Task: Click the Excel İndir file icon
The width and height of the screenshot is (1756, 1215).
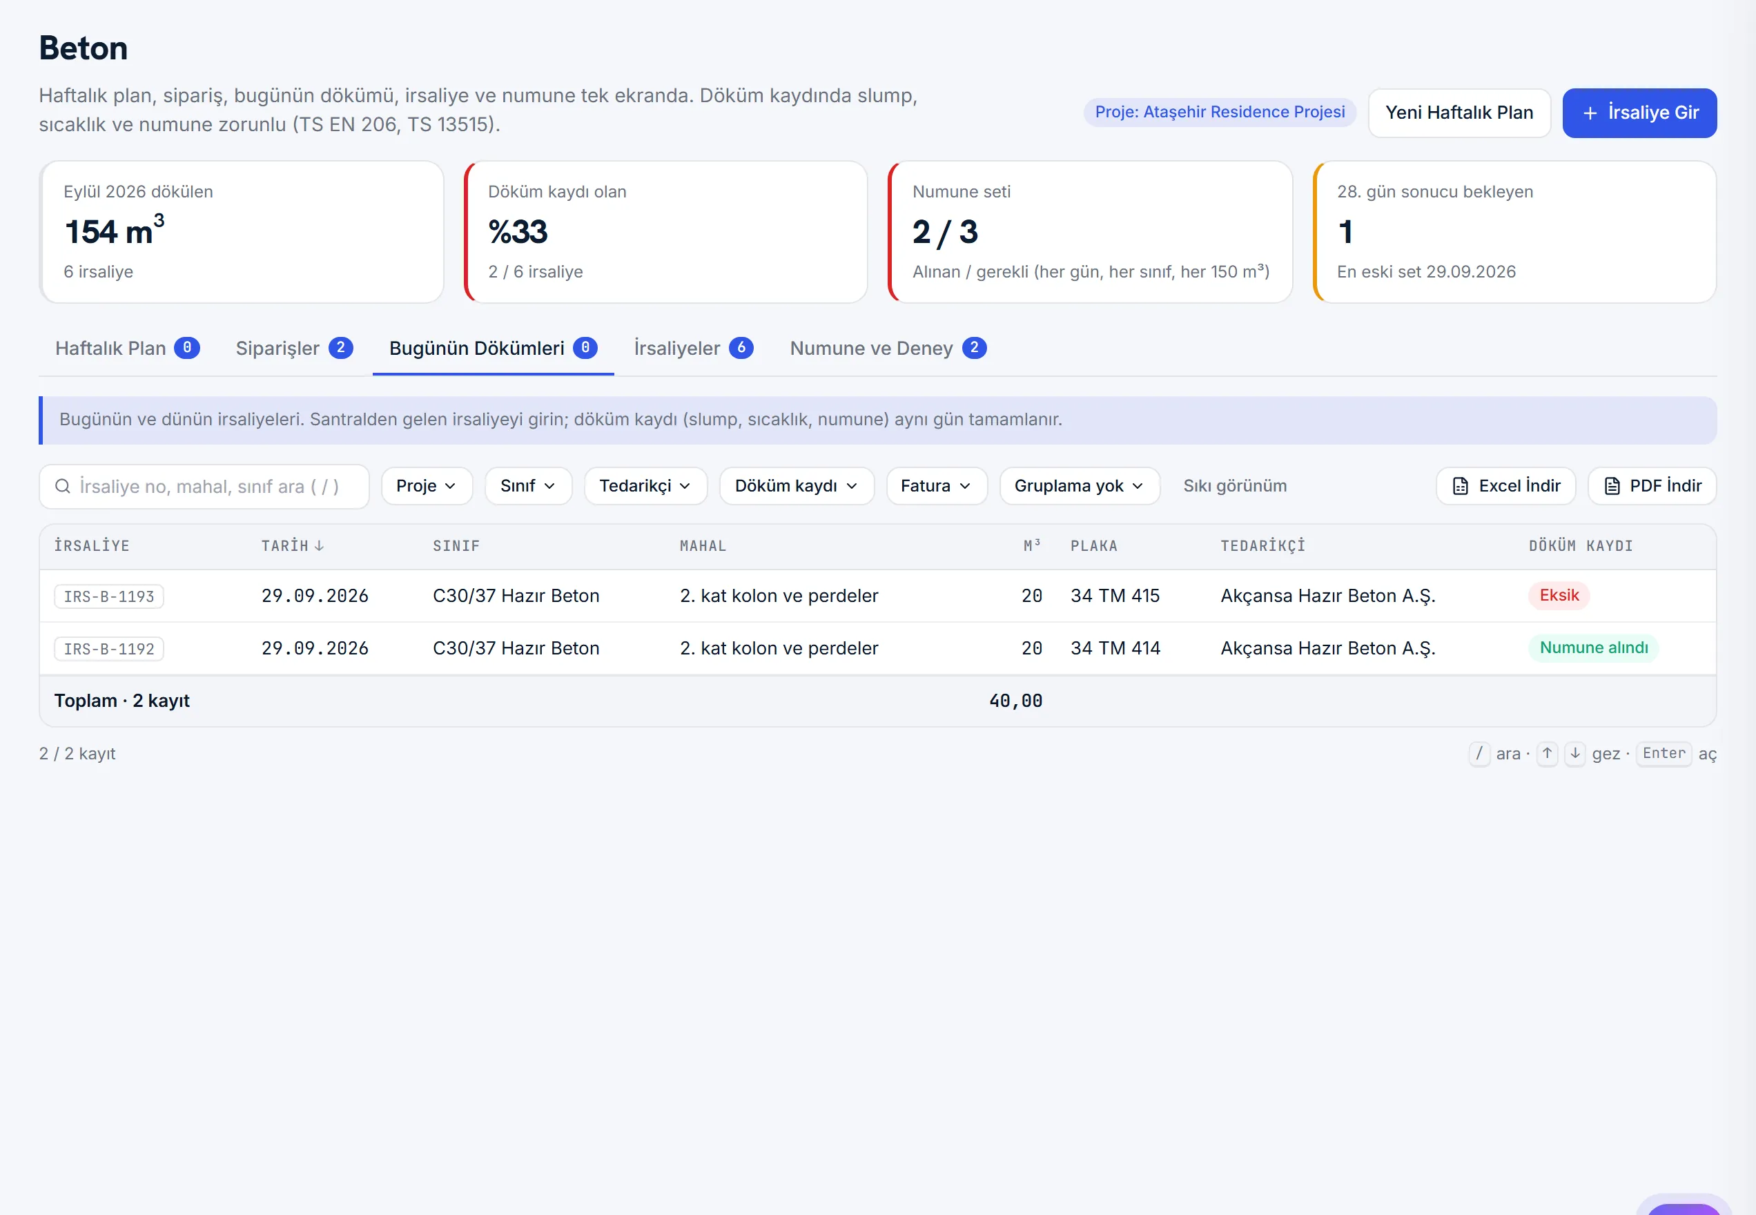Action: coord(1460,486)
